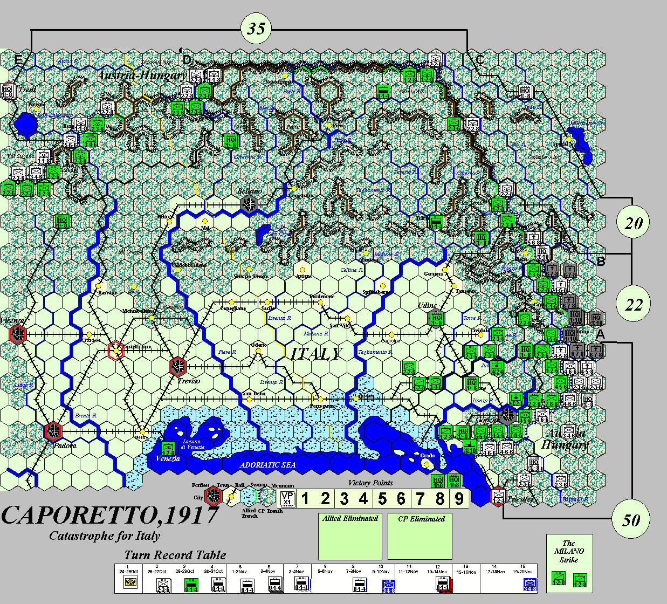The height and width of the screenshot is (604, 667).
Task: Select the VP x1 marker
Action: pyautogui.click(x=288, y=498)
